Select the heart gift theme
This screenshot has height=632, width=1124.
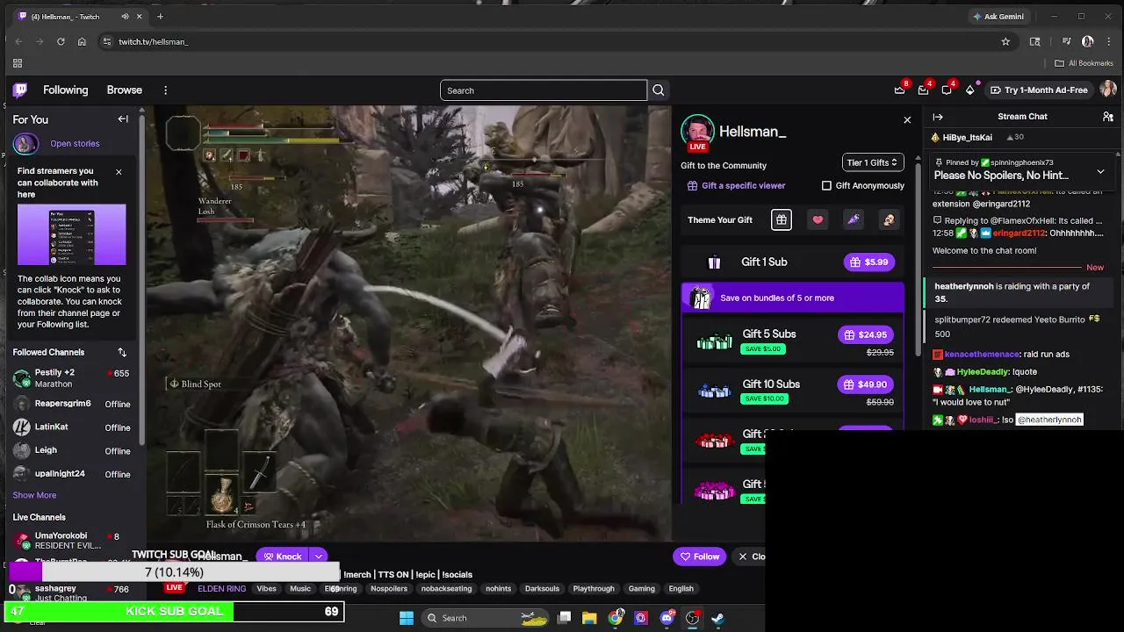click(x=818, y=219)
